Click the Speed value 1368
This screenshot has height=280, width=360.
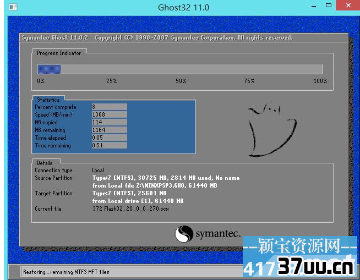tap(110, 114)
